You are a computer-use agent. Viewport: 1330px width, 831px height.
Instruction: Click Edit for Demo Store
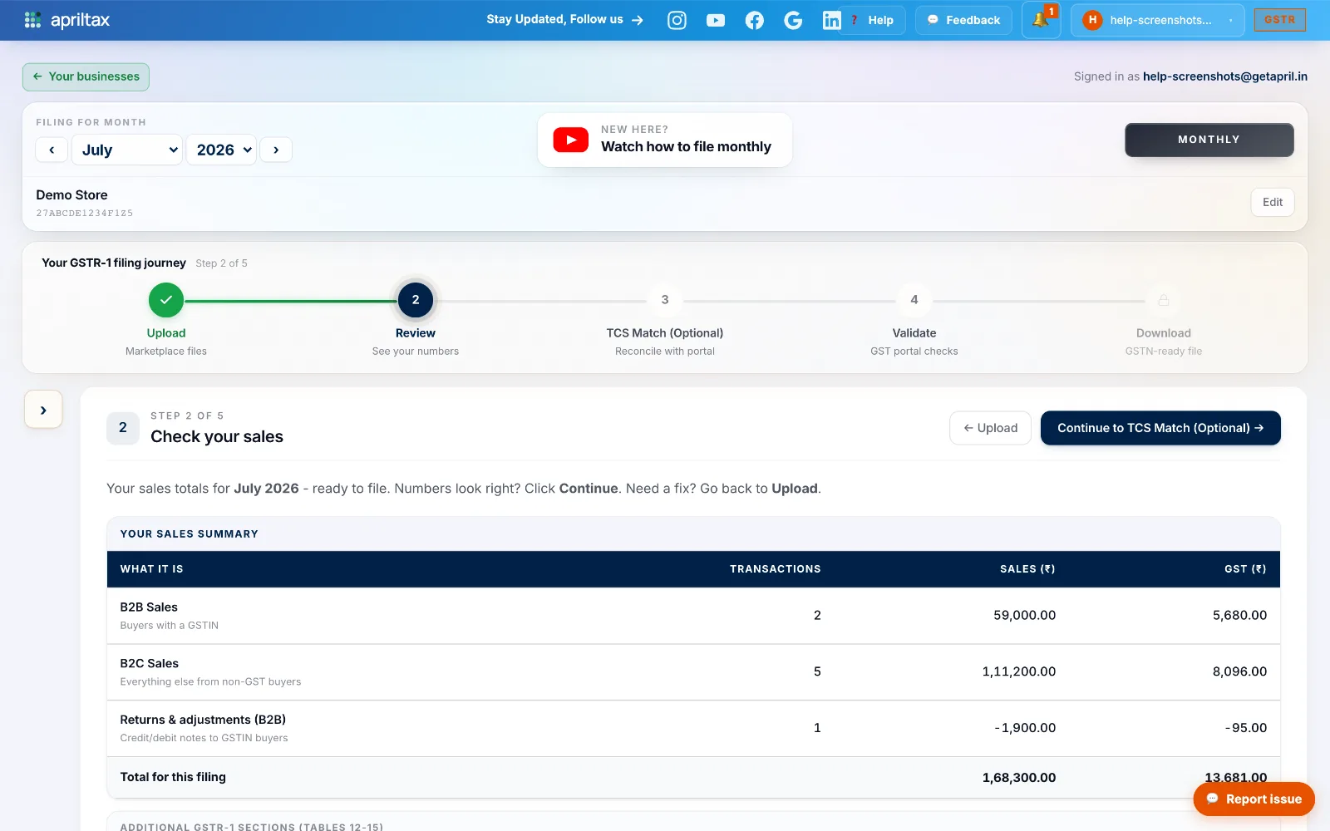1272,202
